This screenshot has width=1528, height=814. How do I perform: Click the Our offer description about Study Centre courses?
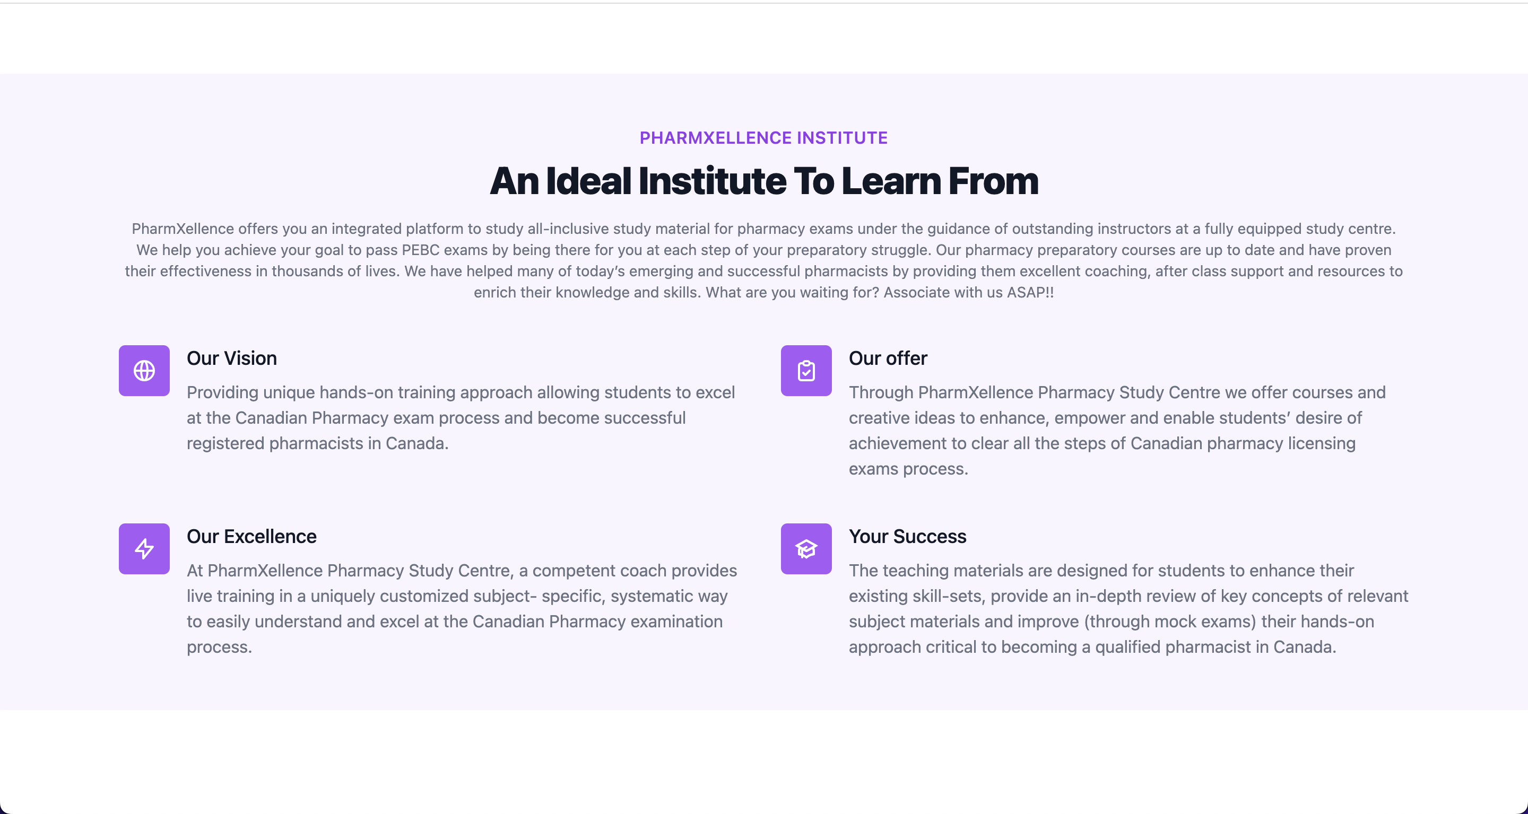pyautogui.click(x=1117, y=431)
